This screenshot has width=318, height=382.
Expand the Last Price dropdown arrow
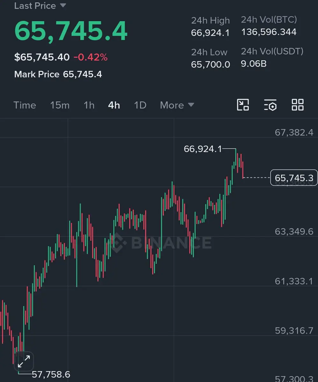(63, 6)
